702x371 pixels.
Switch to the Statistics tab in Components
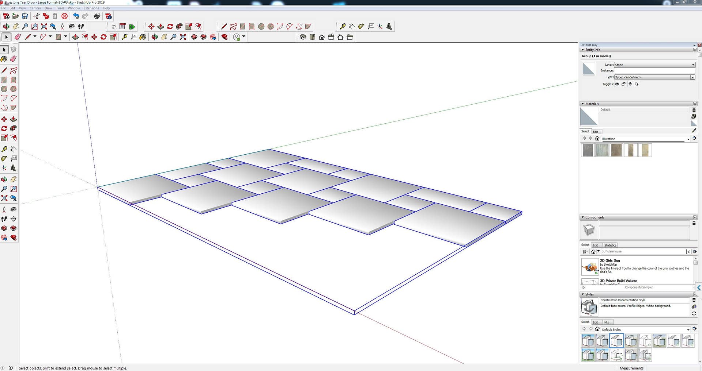click(610, 245)
